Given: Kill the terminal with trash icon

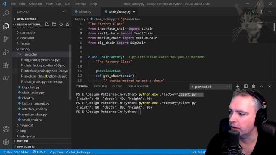Looking at the screenshot, I should [254, 86].
